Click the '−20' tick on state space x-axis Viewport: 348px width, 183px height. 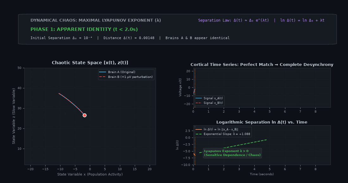coord(30,169)
